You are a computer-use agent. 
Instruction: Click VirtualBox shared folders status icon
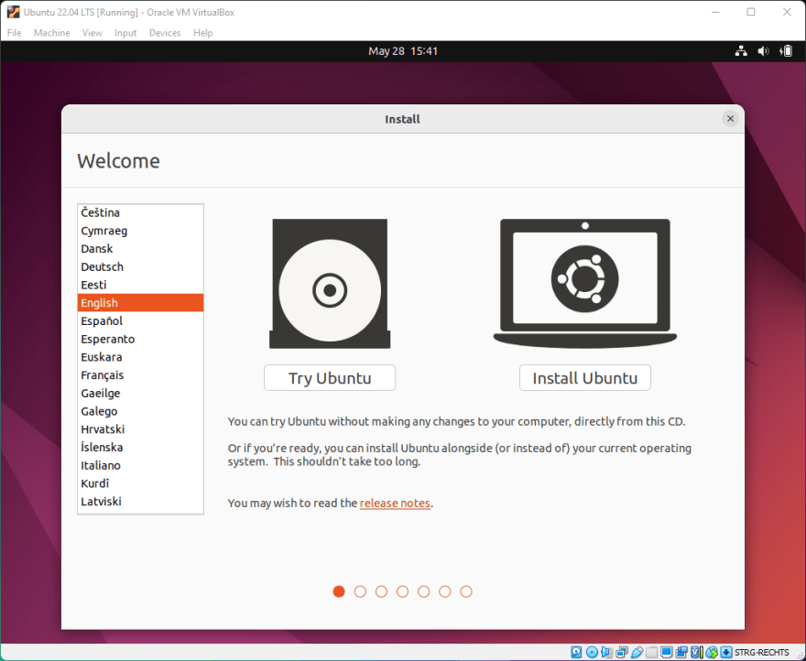click(x=652, y=652)
